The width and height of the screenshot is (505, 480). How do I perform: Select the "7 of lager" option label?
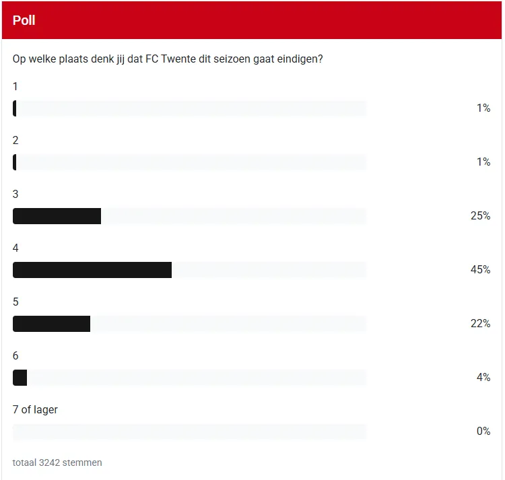(x=35, y=409)
